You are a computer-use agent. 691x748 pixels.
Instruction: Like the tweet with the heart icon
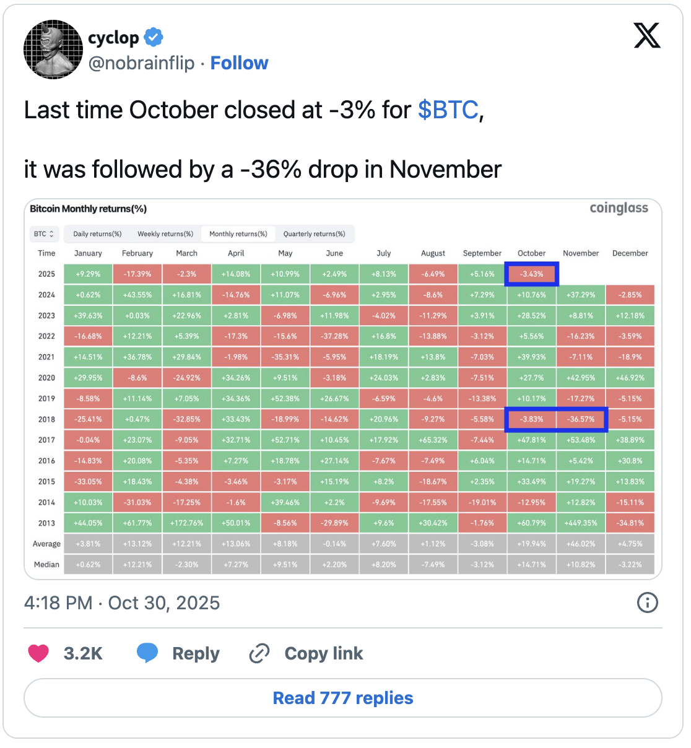point(38,653)
